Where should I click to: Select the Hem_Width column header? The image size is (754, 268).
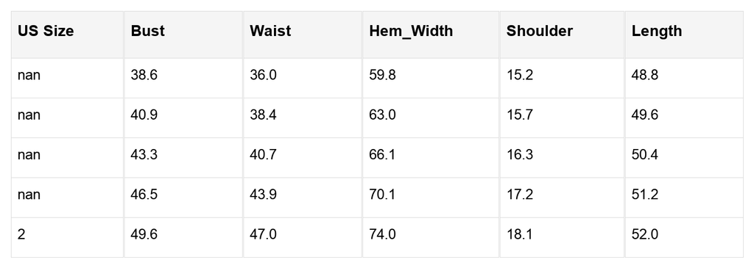pos(431,35)
